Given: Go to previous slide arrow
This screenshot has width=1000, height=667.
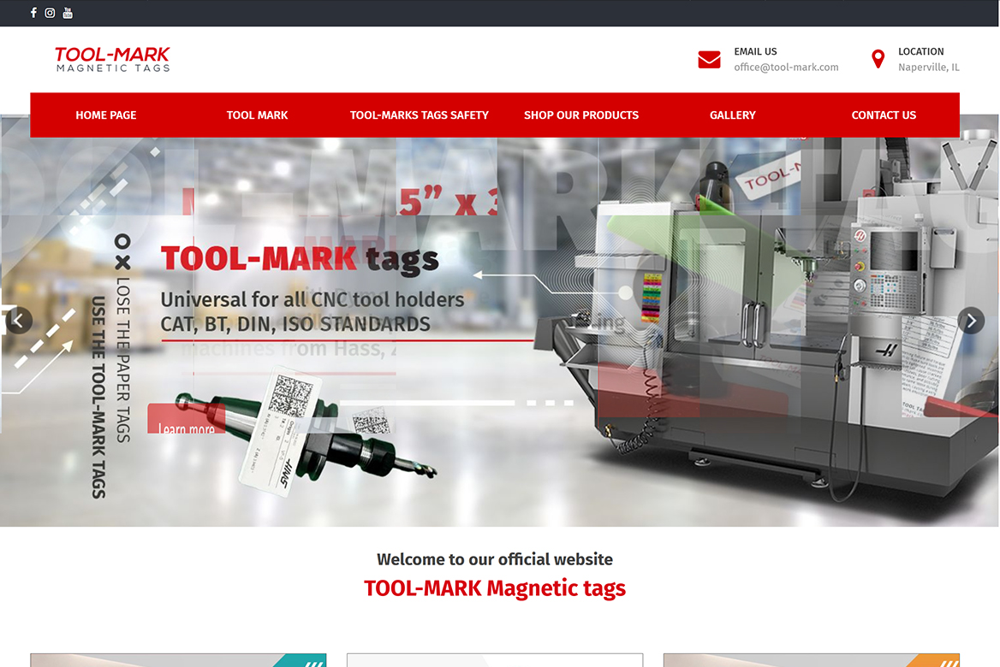Looking at the screenshot, I should tap(19, 321).
